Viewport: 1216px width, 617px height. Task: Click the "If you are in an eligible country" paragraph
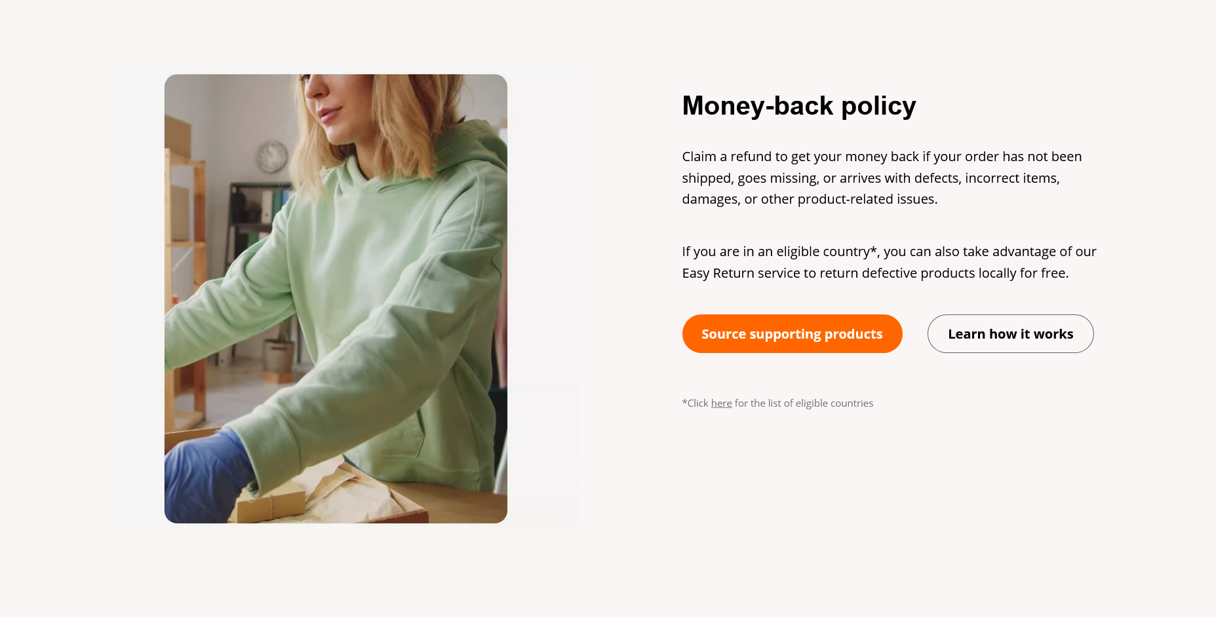click(889, 262)
